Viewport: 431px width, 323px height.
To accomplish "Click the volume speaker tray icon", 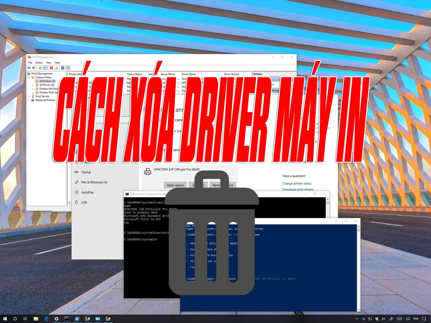I will pyautogui.click(x=384, y=319).
